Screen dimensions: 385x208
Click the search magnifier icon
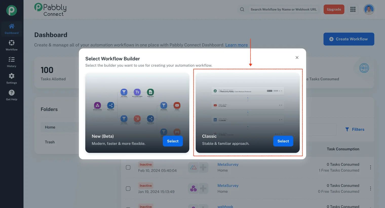[x=242, y=9]
